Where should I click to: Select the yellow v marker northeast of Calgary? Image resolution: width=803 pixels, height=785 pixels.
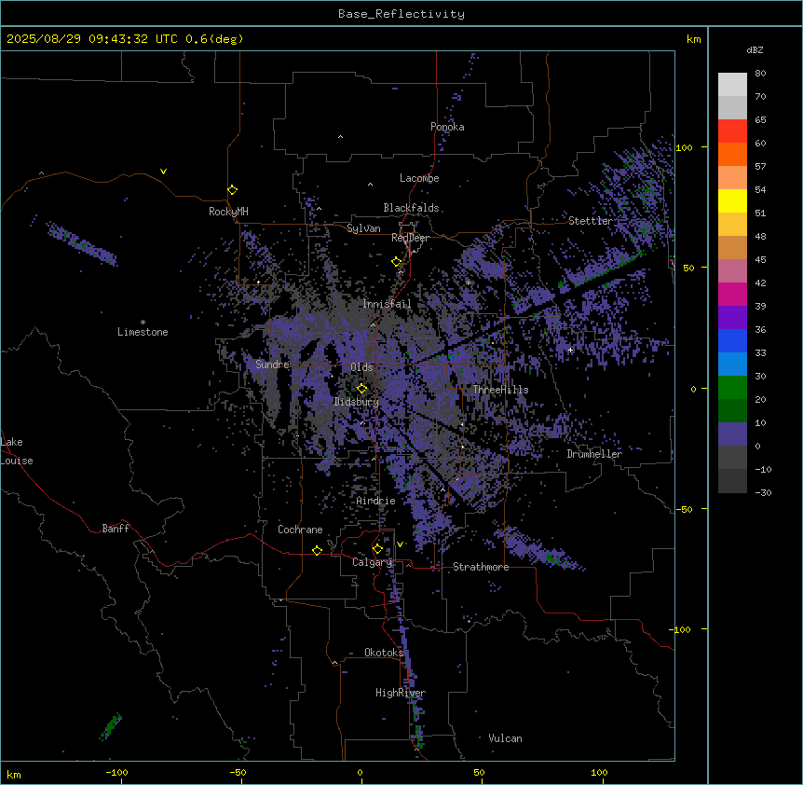[x=400, y=544]
